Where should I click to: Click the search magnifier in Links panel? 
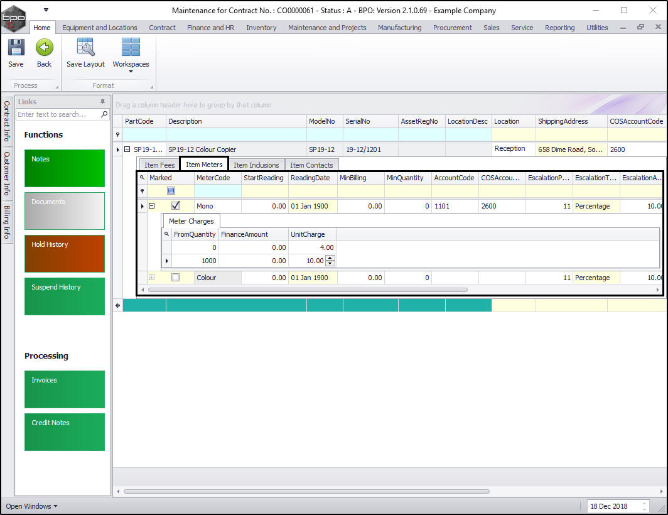(104, 114)
